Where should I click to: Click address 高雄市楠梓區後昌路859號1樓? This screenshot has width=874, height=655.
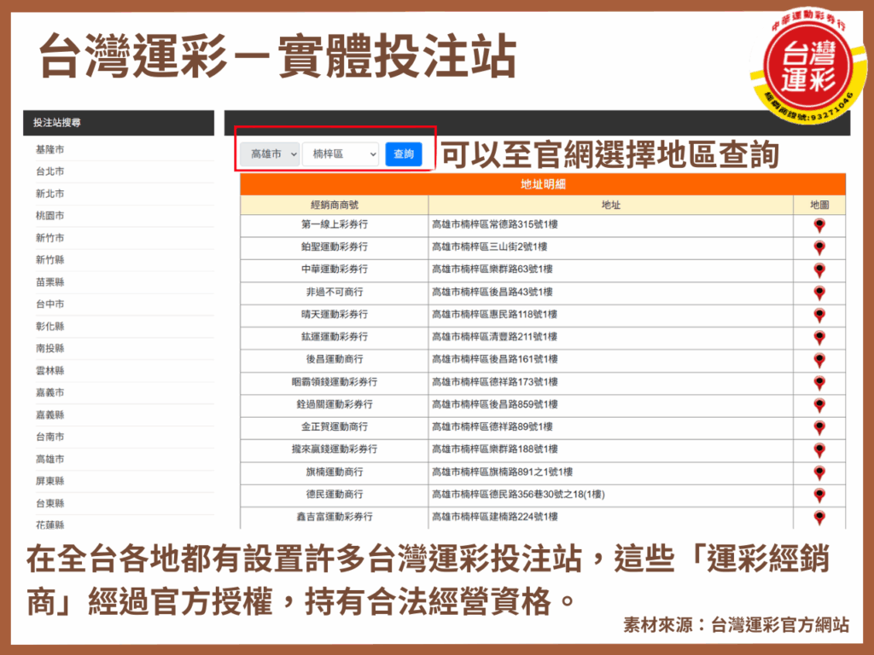495,404
